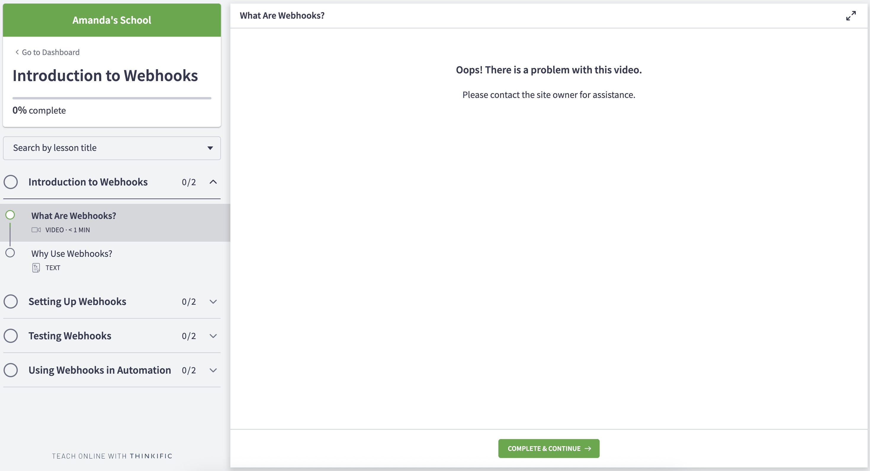Go to Dashboard link

click(47, 52)
